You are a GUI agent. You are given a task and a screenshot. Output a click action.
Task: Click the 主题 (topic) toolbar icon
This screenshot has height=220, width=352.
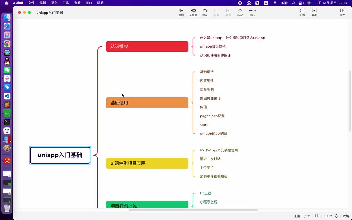point(181,13)
